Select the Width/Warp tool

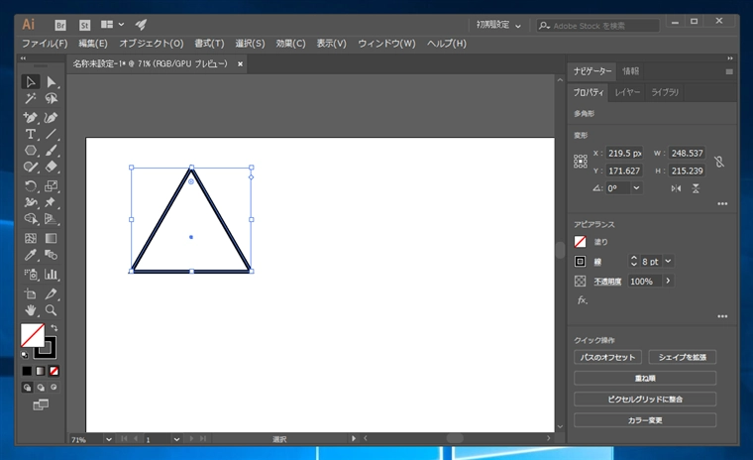tap(31, 202)
